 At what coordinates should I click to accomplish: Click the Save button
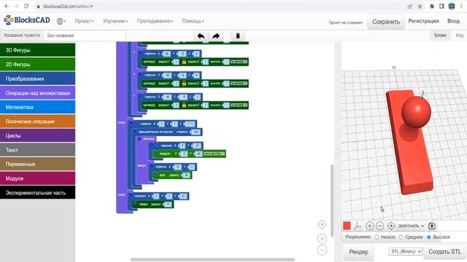click(x=386, y=22)
